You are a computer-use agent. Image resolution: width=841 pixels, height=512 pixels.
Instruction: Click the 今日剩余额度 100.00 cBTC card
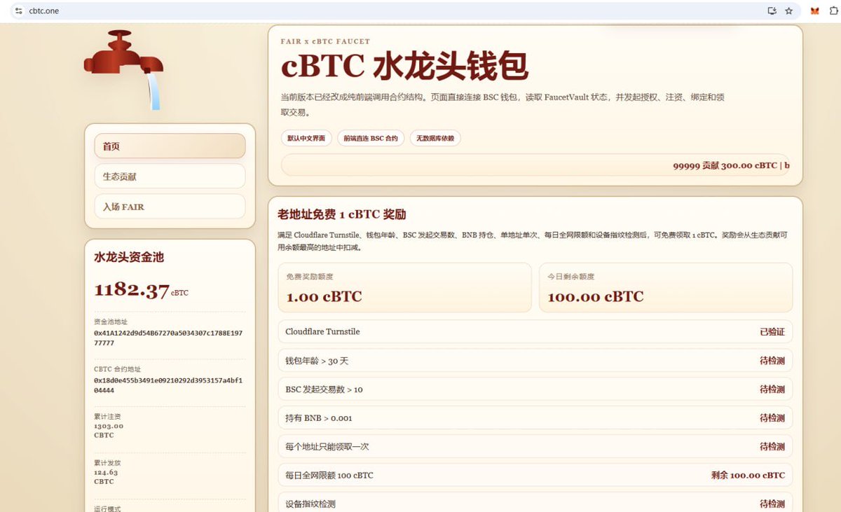[666, 287]
